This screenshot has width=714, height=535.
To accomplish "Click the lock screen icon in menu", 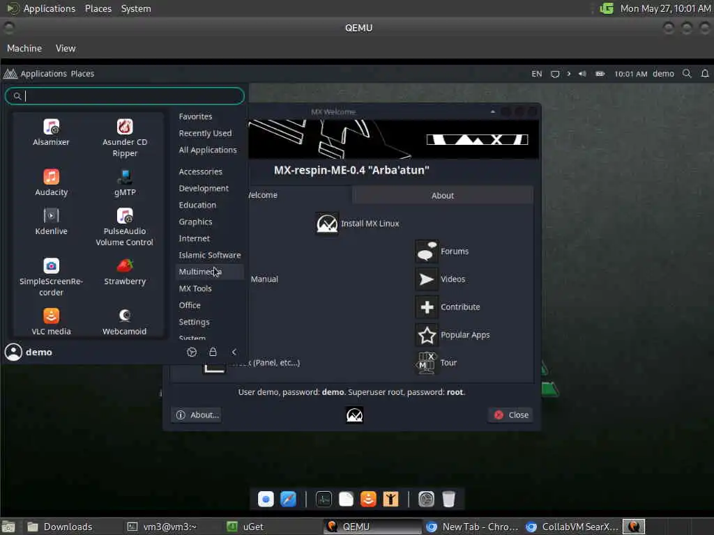I will (x=213, y=352).
